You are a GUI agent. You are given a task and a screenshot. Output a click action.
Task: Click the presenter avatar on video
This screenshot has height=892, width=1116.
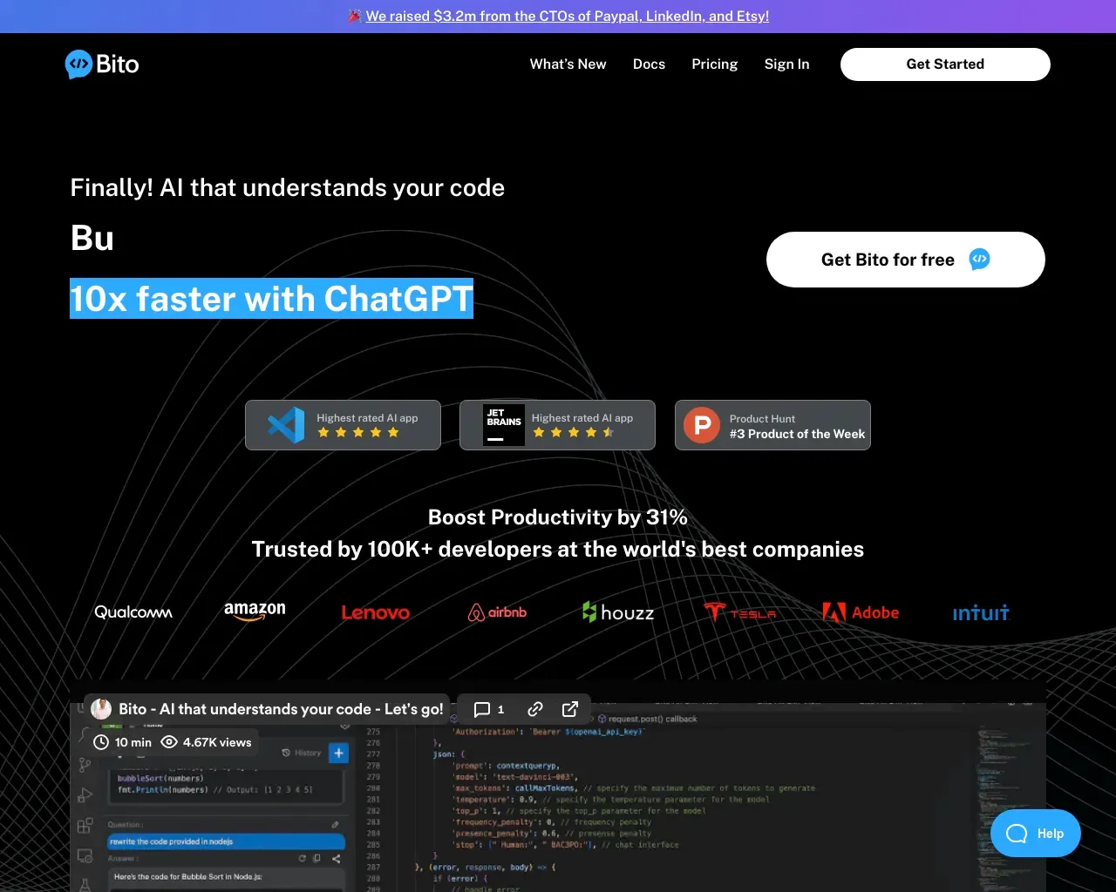[x=101, y=709]
